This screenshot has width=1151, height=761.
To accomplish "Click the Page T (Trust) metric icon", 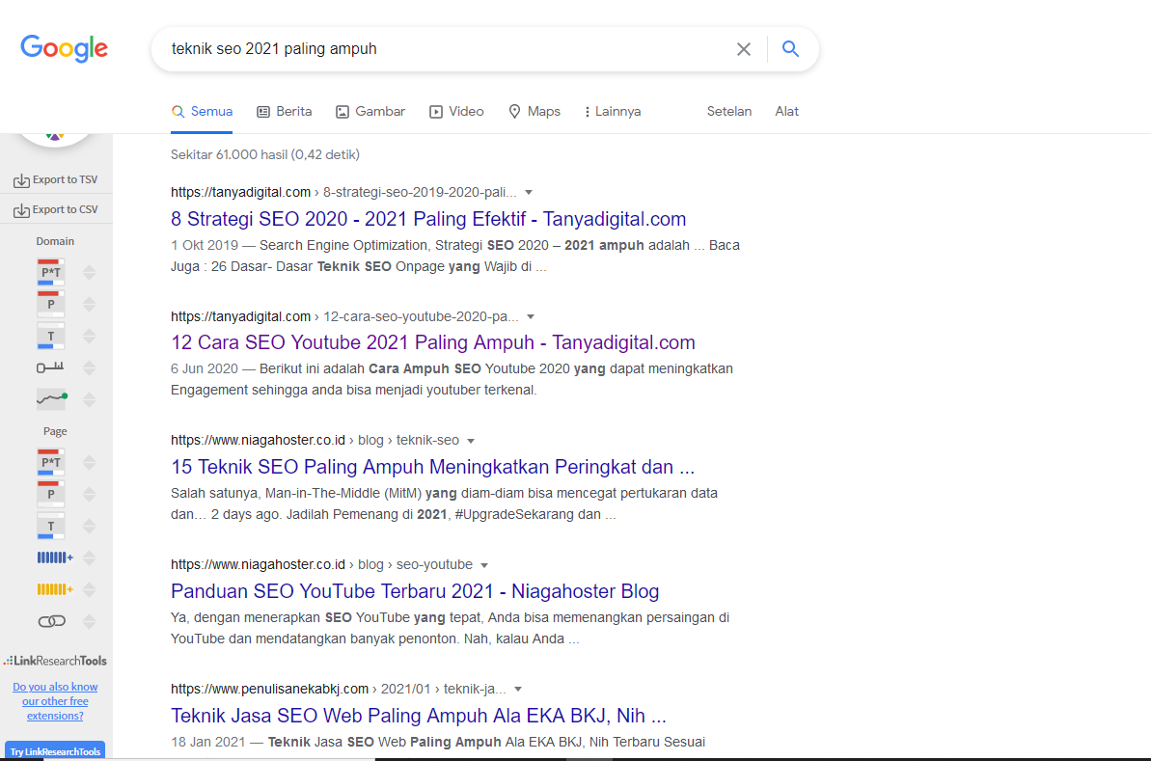I will (50, 527).
